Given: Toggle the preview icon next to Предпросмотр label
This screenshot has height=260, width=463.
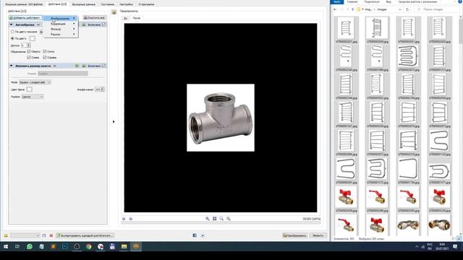Looking at the screenshot, I should tap(114, 12).
